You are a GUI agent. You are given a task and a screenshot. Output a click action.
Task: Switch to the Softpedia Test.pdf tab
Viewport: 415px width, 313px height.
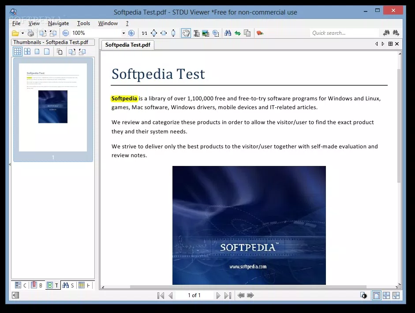click(x=128, y=44)
